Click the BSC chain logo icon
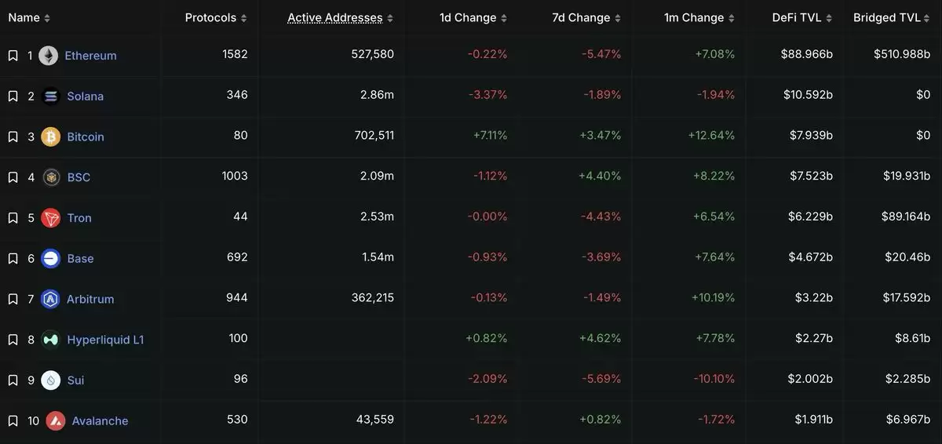Image resolution: width=942 pixels, height=444 pixels. coord(51,177)
